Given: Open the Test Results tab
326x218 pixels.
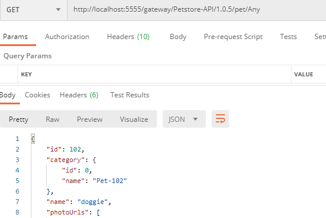Looking at the screenshot, I should point(129,95).
